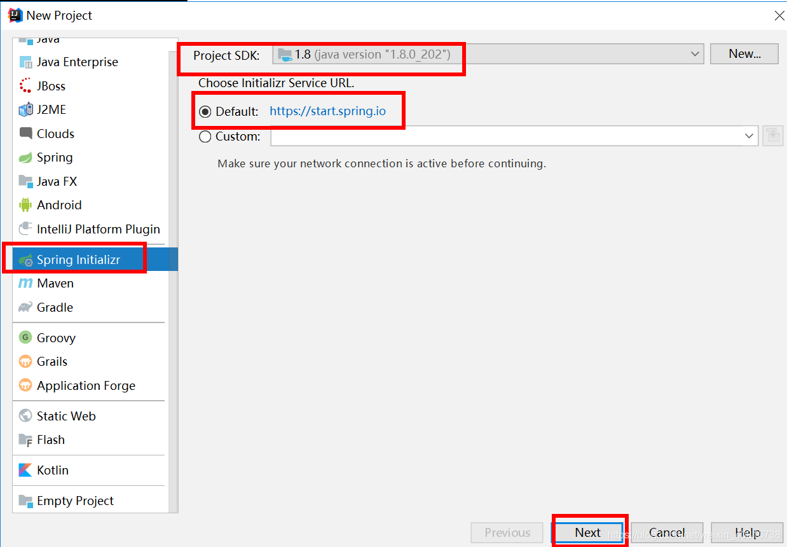Click the Spring green leaf icon
Screen dimensions: 787x547
tap(25, 158)
